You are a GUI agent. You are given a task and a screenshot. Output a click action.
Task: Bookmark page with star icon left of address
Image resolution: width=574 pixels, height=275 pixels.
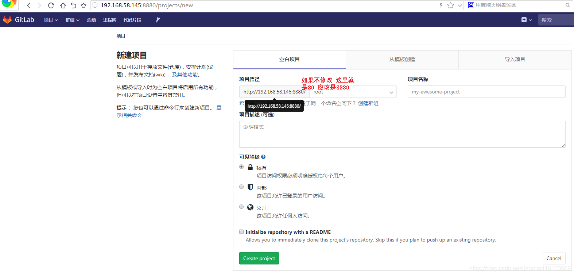[x=84, y=5]
